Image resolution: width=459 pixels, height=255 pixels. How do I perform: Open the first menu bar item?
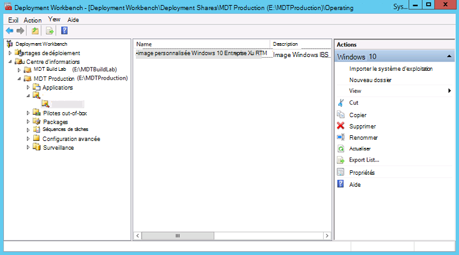(13, 20)
